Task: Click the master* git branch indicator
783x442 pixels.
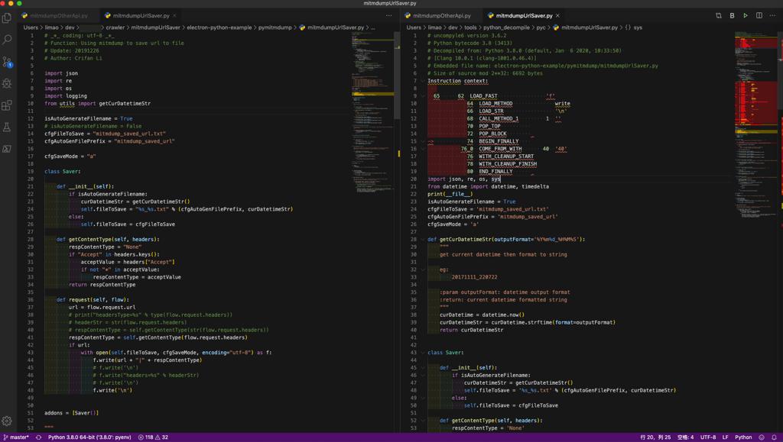Action: [x=16, y=437]
